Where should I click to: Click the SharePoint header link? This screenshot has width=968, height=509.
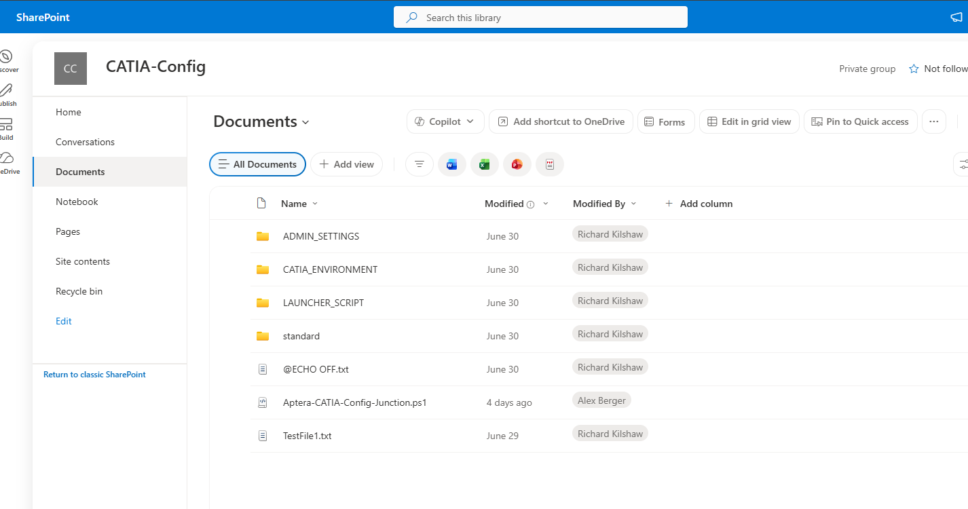[43, 18]
